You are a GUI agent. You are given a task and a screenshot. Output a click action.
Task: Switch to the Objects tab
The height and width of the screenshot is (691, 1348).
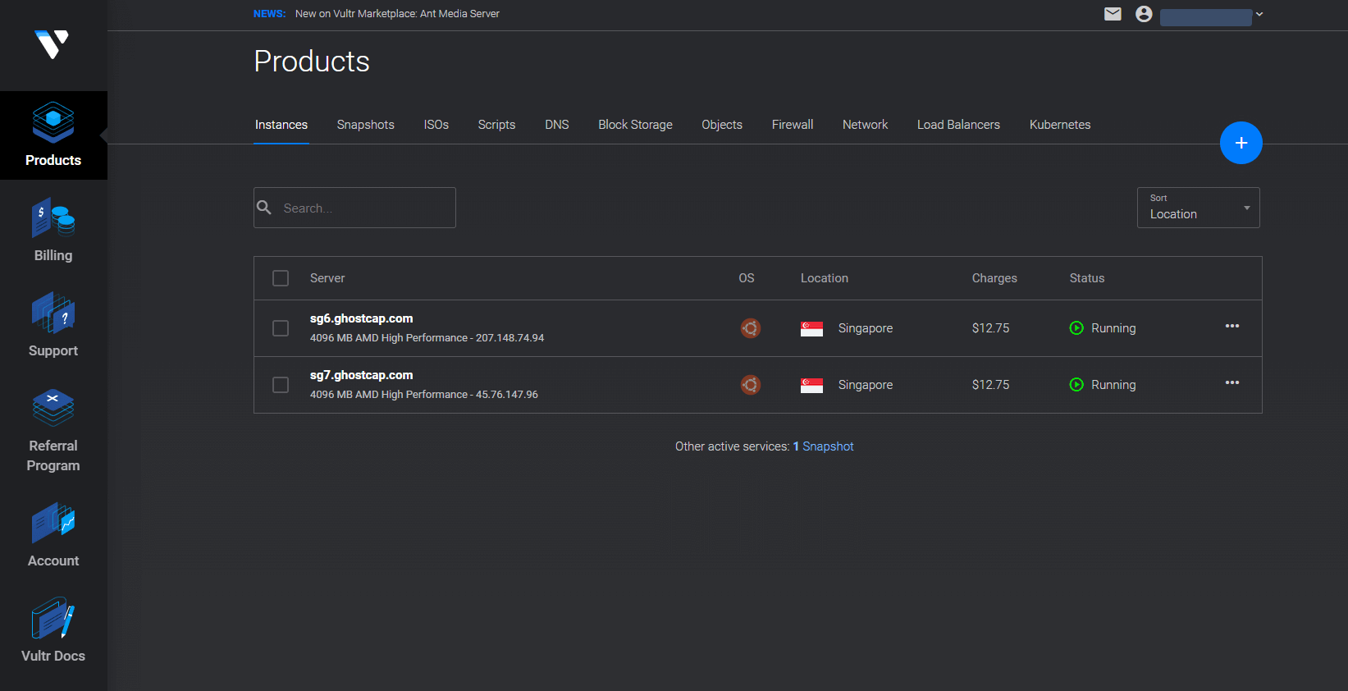coord(722,125)
